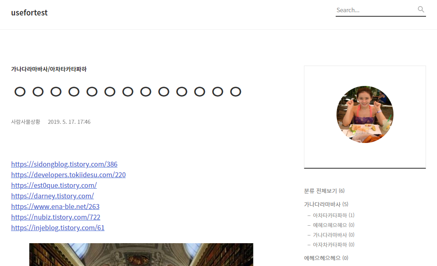Click the post title of circles
Screen dimensions: 437x266
128,92
